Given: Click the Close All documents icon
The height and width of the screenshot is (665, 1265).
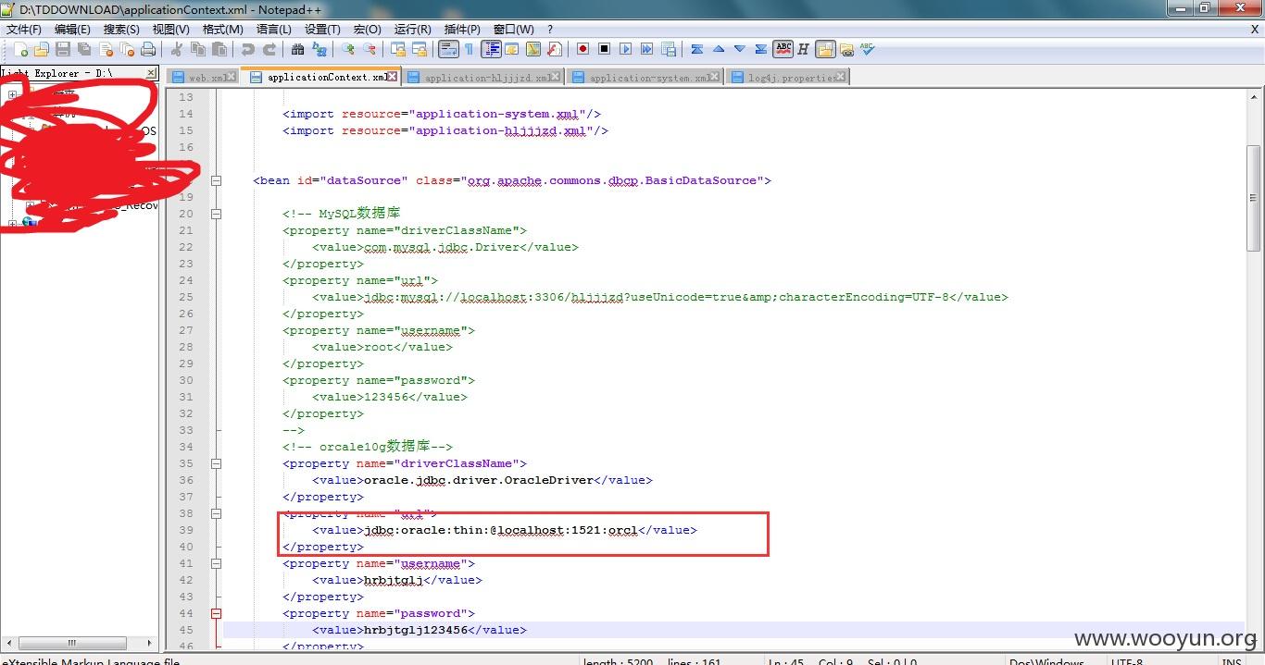Looking at the screenshot, I should pyautogui.click(x=127, y=49).
